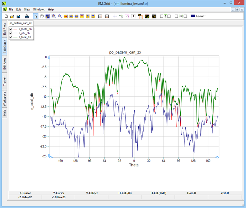Open the View menu
This screenshot has width=246, height=208.
pos(27,9)
